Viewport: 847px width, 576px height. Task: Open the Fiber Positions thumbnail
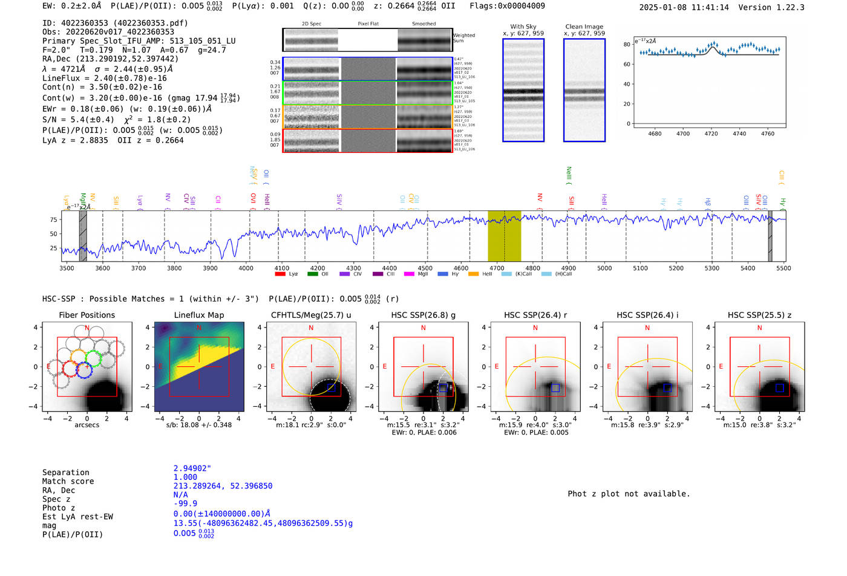point(87,367)
